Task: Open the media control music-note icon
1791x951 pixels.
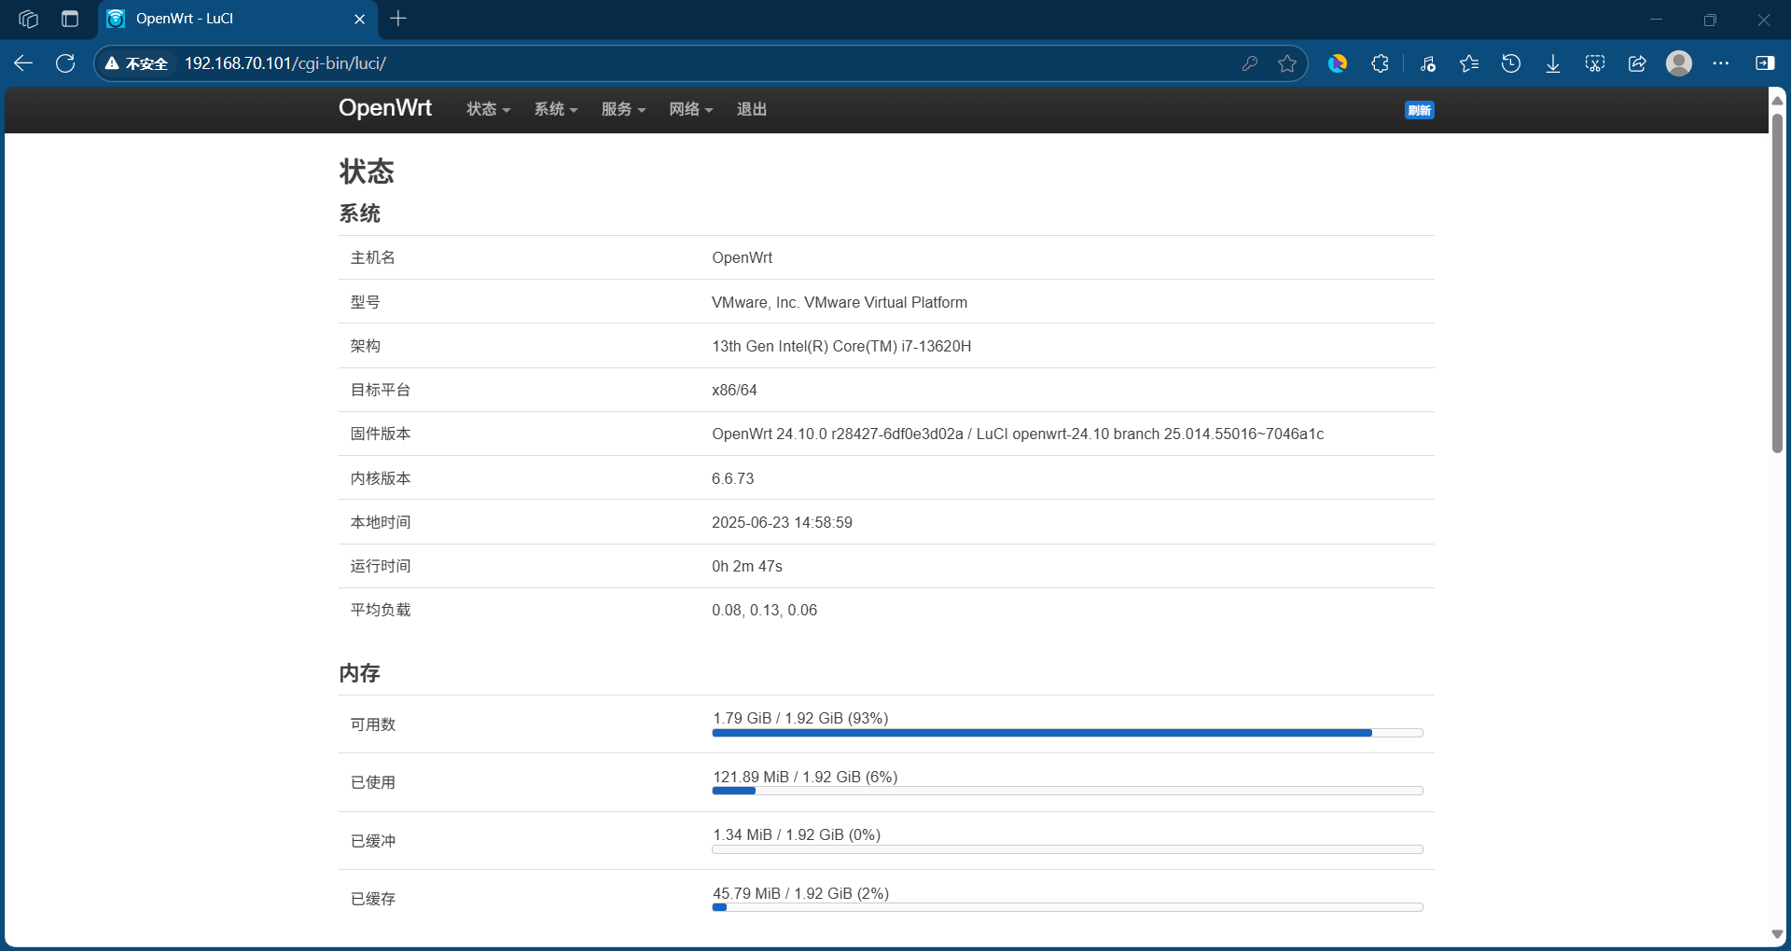Action: 1427,63
